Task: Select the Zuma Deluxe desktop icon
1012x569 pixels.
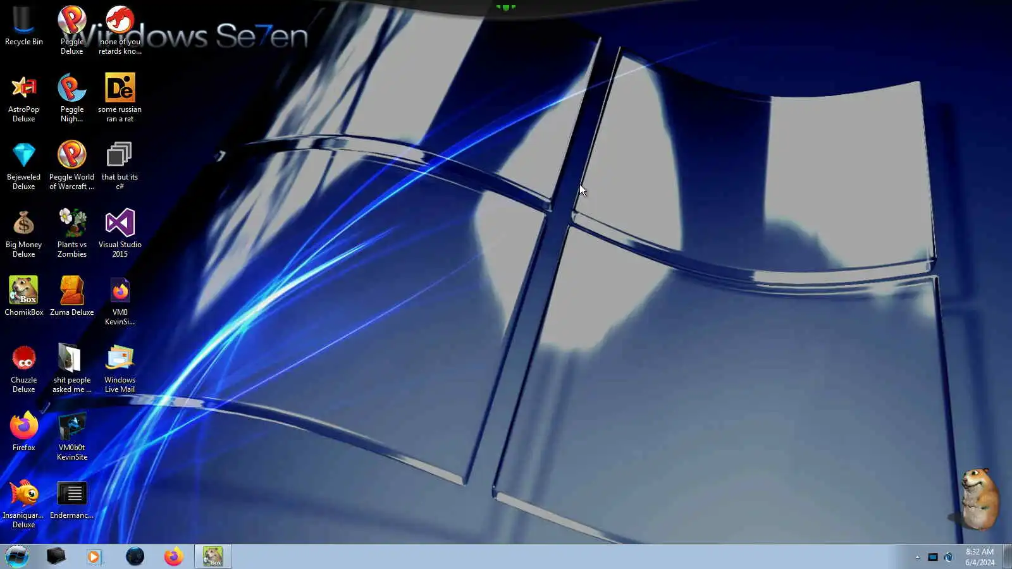Action: point(71,297)
